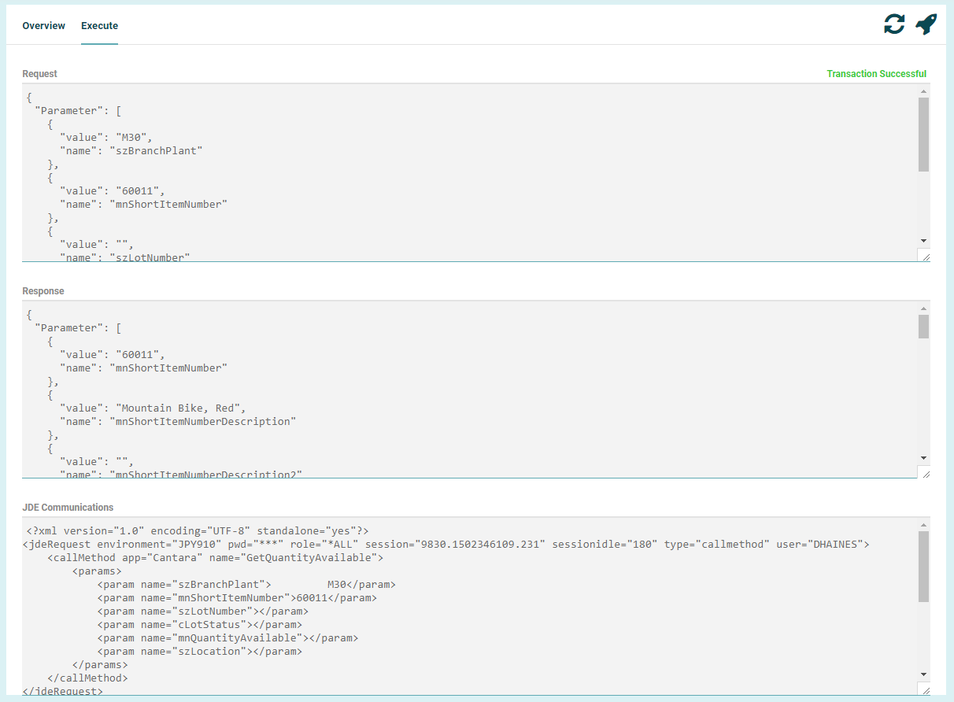The image size is (954, 702).
Task: Click inside the Request JSON text area
Action: pos(472,173)
